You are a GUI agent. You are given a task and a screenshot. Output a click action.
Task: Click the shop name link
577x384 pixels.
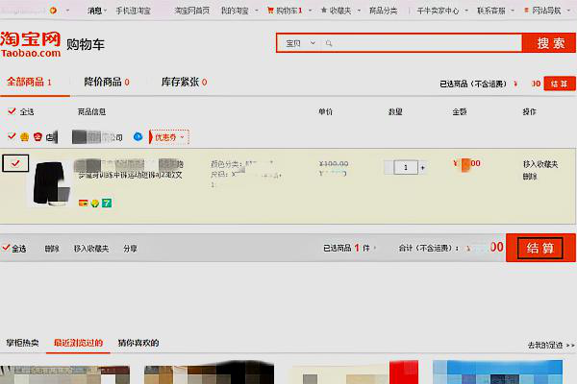point(97,137)
